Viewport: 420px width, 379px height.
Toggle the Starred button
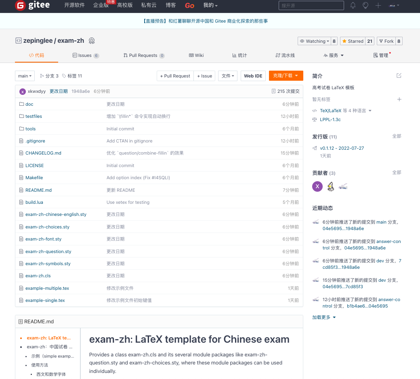point(353,41)
